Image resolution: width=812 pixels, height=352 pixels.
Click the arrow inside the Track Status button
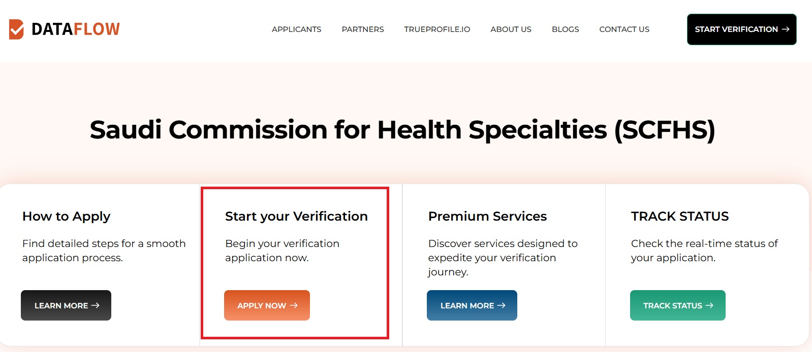click(x=710, y=305)
